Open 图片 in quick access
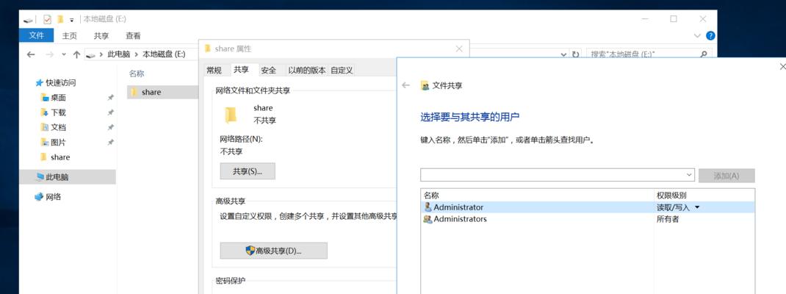The image size is (786, 294). [58, 143]
